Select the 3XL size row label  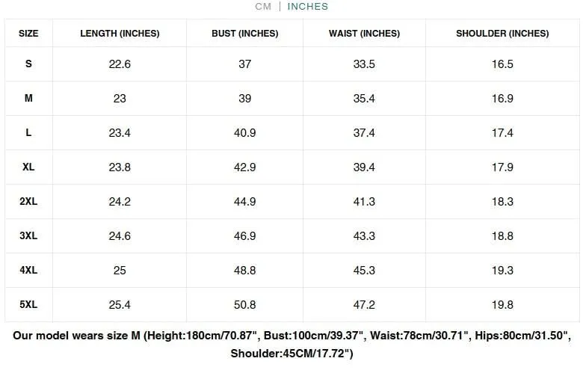pyautogui.click(x=28, y=236)
